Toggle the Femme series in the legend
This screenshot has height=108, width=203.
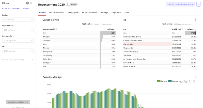pos(164,81)
